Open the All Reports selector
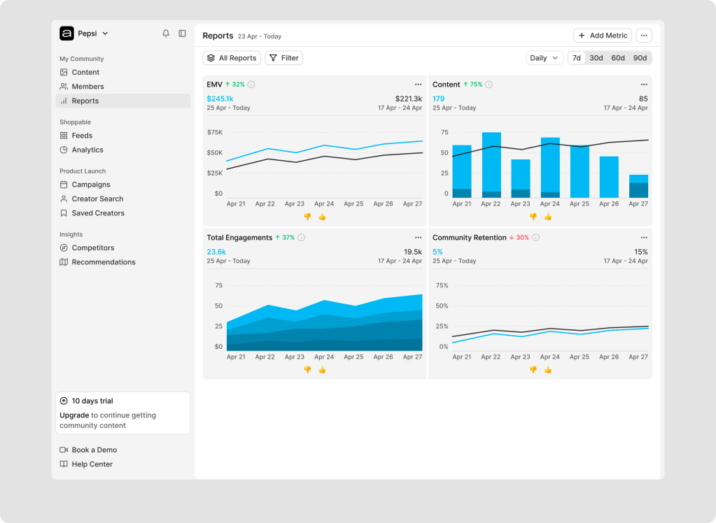Screen dimensions: 716x523 point(232,58)
